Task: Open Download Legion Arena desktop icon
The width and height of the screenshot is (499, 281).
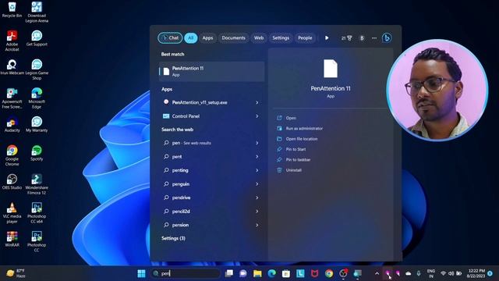Action: (37, 12)
